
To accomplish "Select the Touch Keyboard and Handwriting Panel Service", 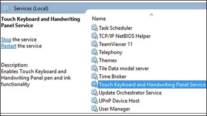I will click(x=152, y=85).
